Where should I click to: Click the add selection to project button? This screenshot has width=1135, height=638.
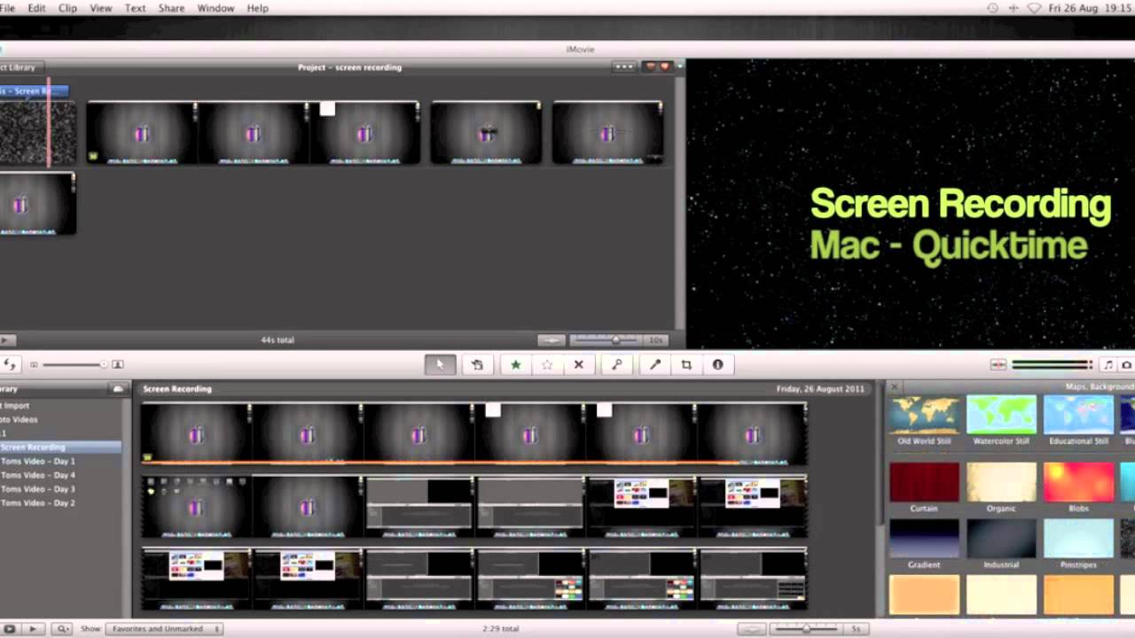point(477,364)
